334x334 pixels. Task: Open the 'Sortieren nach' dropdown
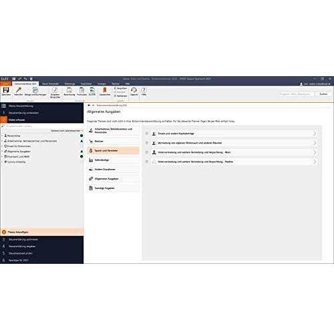coord(66,130)
